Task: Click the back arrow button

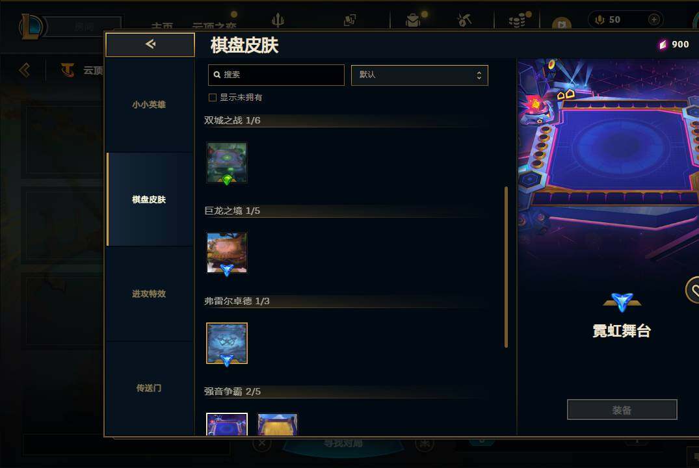Action: pyautogui.click(x=150, y=44)
